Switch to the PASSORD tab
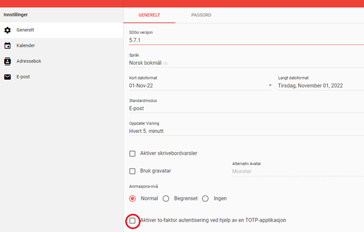The width and height of the screenshot is (364, 232). tap(201, 15)
